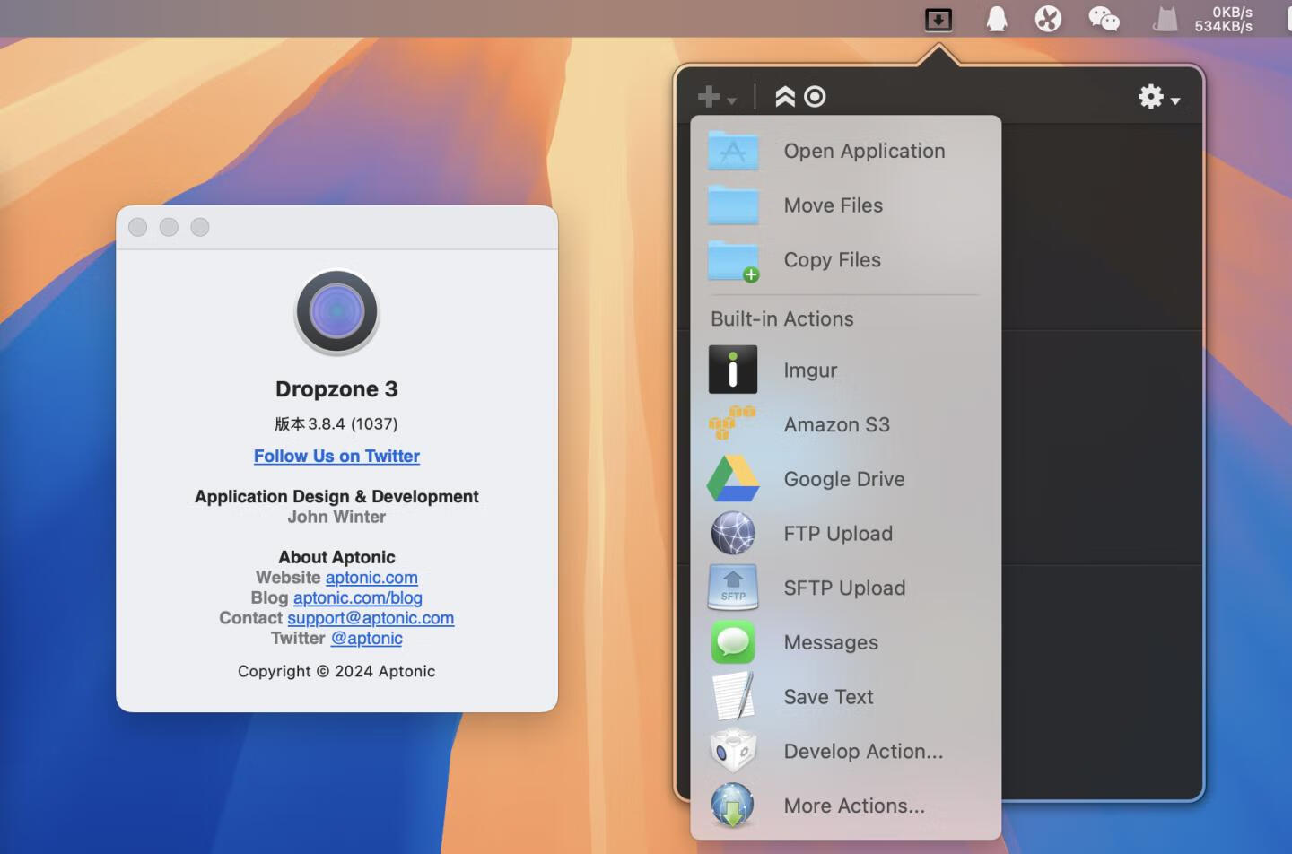Choose Open Application from the menu
The width and height of the screenshot is (1292, 854).
point(845,151)
